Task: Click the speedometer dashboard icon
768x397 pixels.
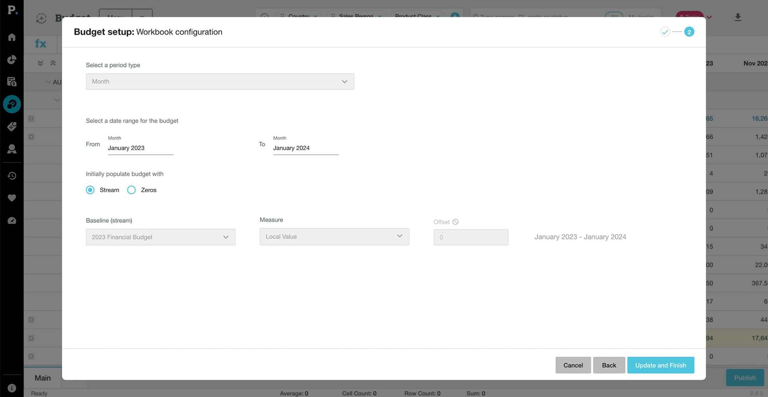Action: (12, 221)
